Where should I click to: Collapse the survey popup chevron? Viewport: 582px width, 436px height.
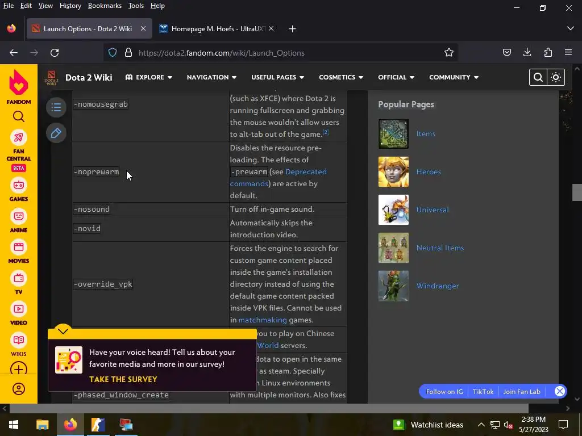[63, 331]
